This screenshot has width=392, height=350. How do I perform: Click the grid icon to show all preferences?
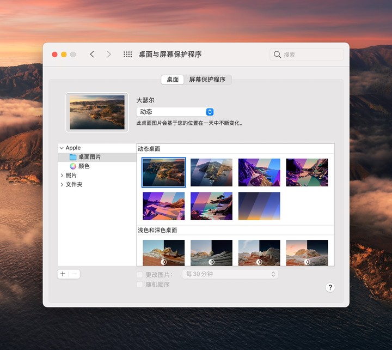[128, 55]
